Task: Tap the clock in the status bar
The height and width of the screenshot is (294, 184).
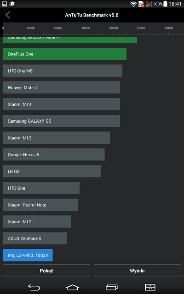Action: point(175,4)
